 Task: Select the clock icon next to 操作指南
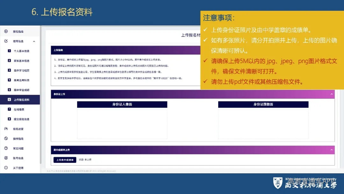tap(6, 139)
